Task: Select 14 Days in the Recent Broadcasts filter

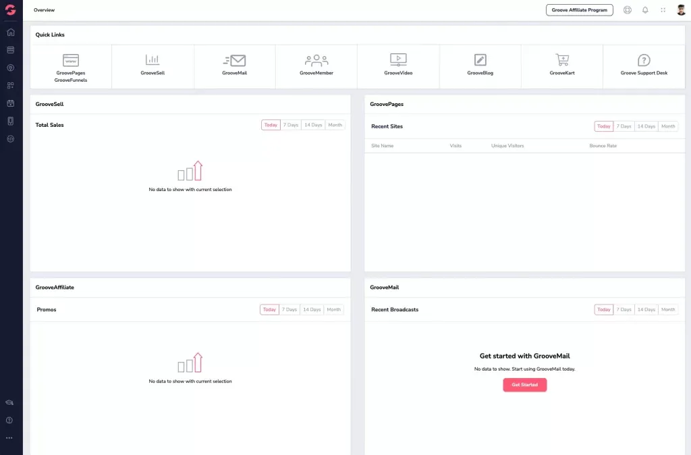Action: [x=646, y=309]
